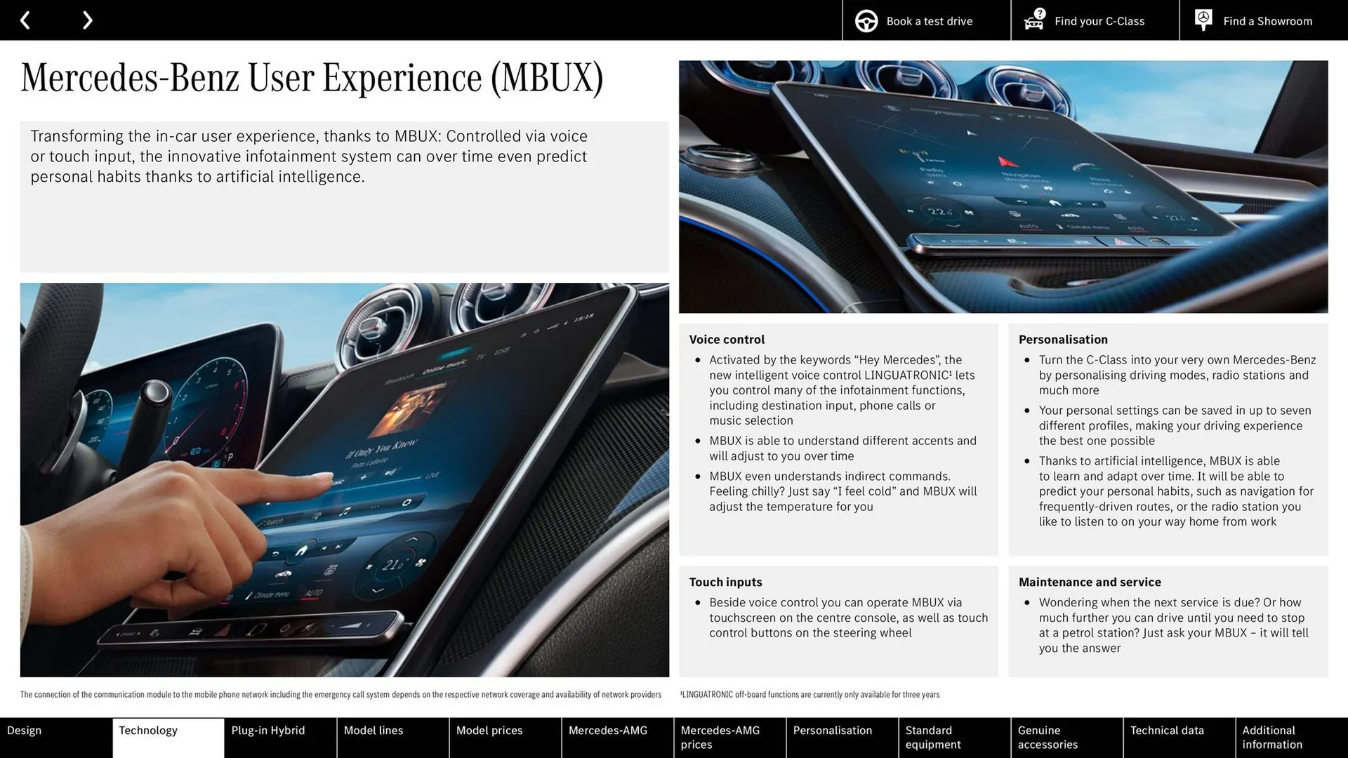
Task: View the Model lines tab
Action: tap(392, 738)
